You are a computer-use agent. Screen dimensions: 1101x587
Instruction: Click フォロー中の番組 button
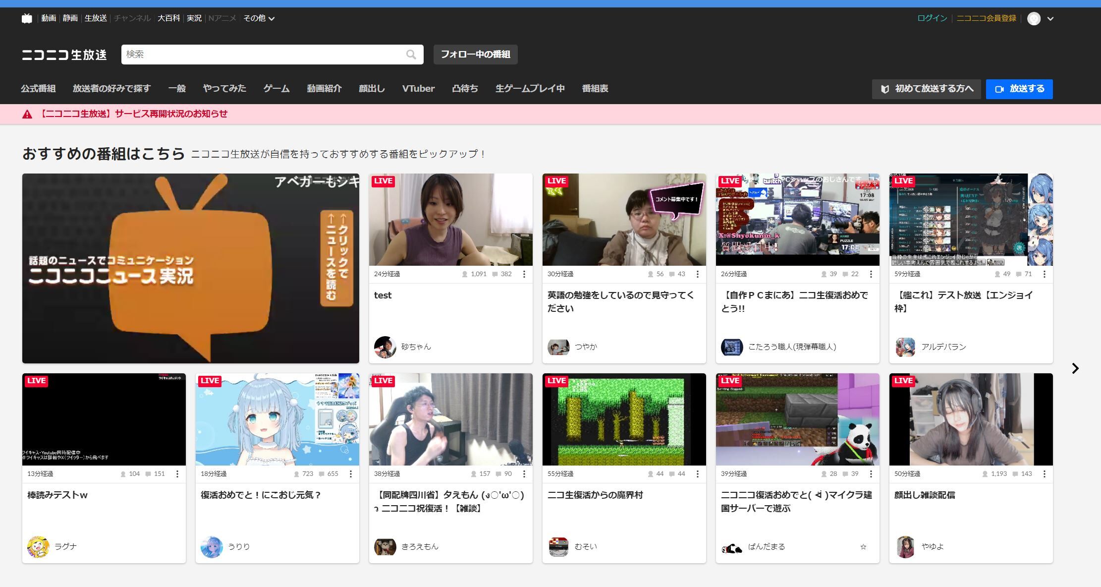pos(475,55)
